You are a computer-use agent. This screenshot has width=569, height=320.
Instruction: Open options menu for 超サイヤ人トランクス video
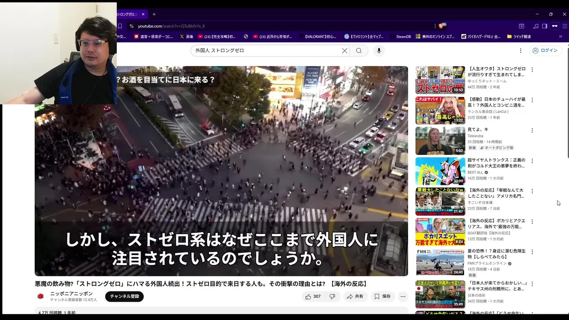[532, 161]
